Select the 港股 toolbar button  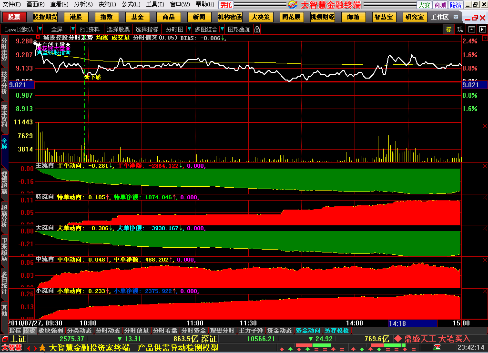[x=76, y=17]
